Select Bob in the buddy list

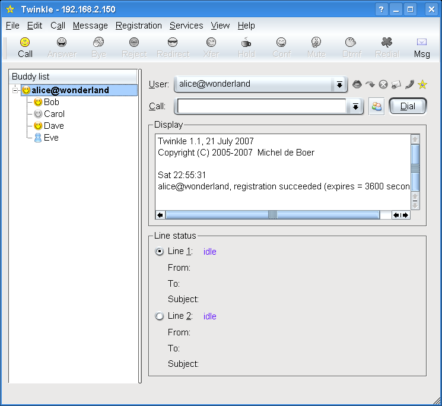[51, 102]
